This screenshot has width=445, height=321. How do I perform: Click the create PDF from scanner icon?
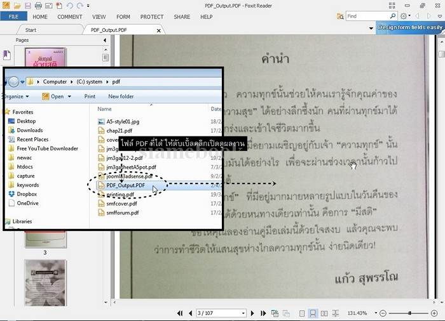tap(48, 5)
